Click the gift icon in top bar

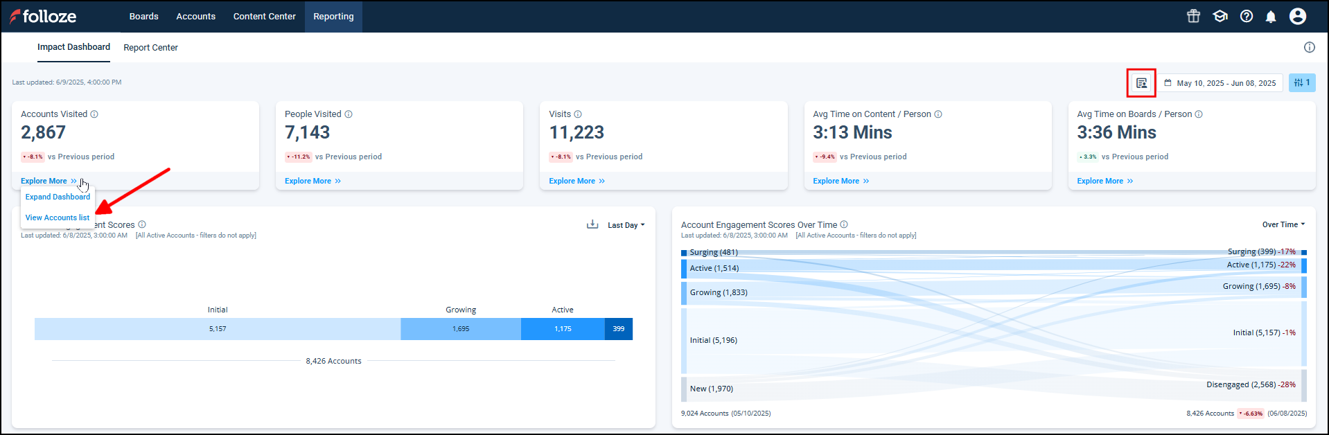(x=1193, y=16)
